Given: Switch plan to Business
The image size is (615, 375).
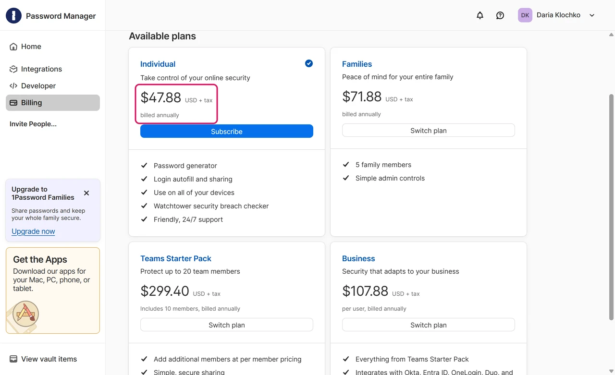Looking at the screenshot, I should [429, 325].
